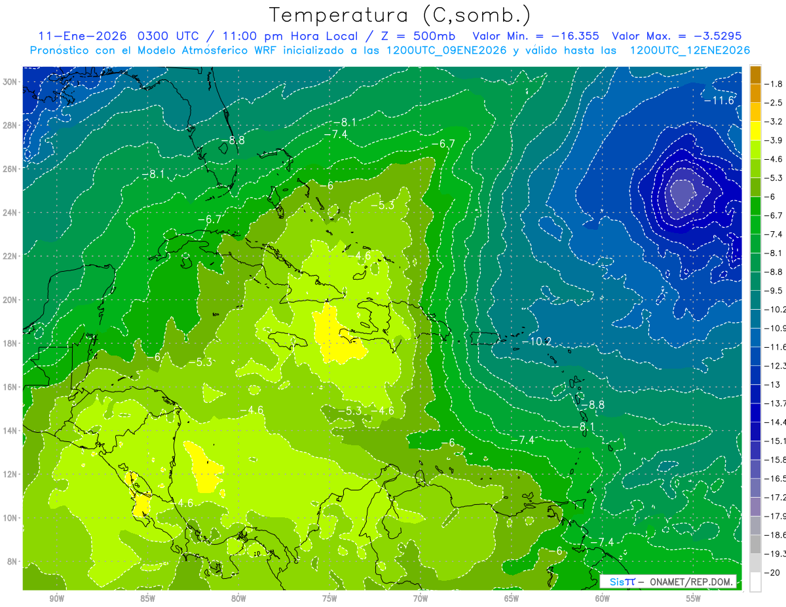Click the blue 'Sisπ' logo text
786x607 pixels.
622,581
